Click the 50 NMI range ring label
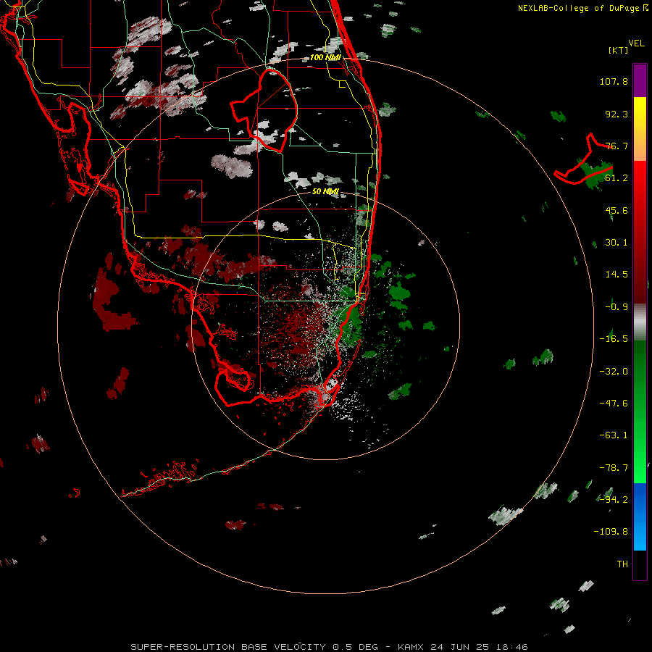This screenshot has width=652, height=652. click(325, 191)
